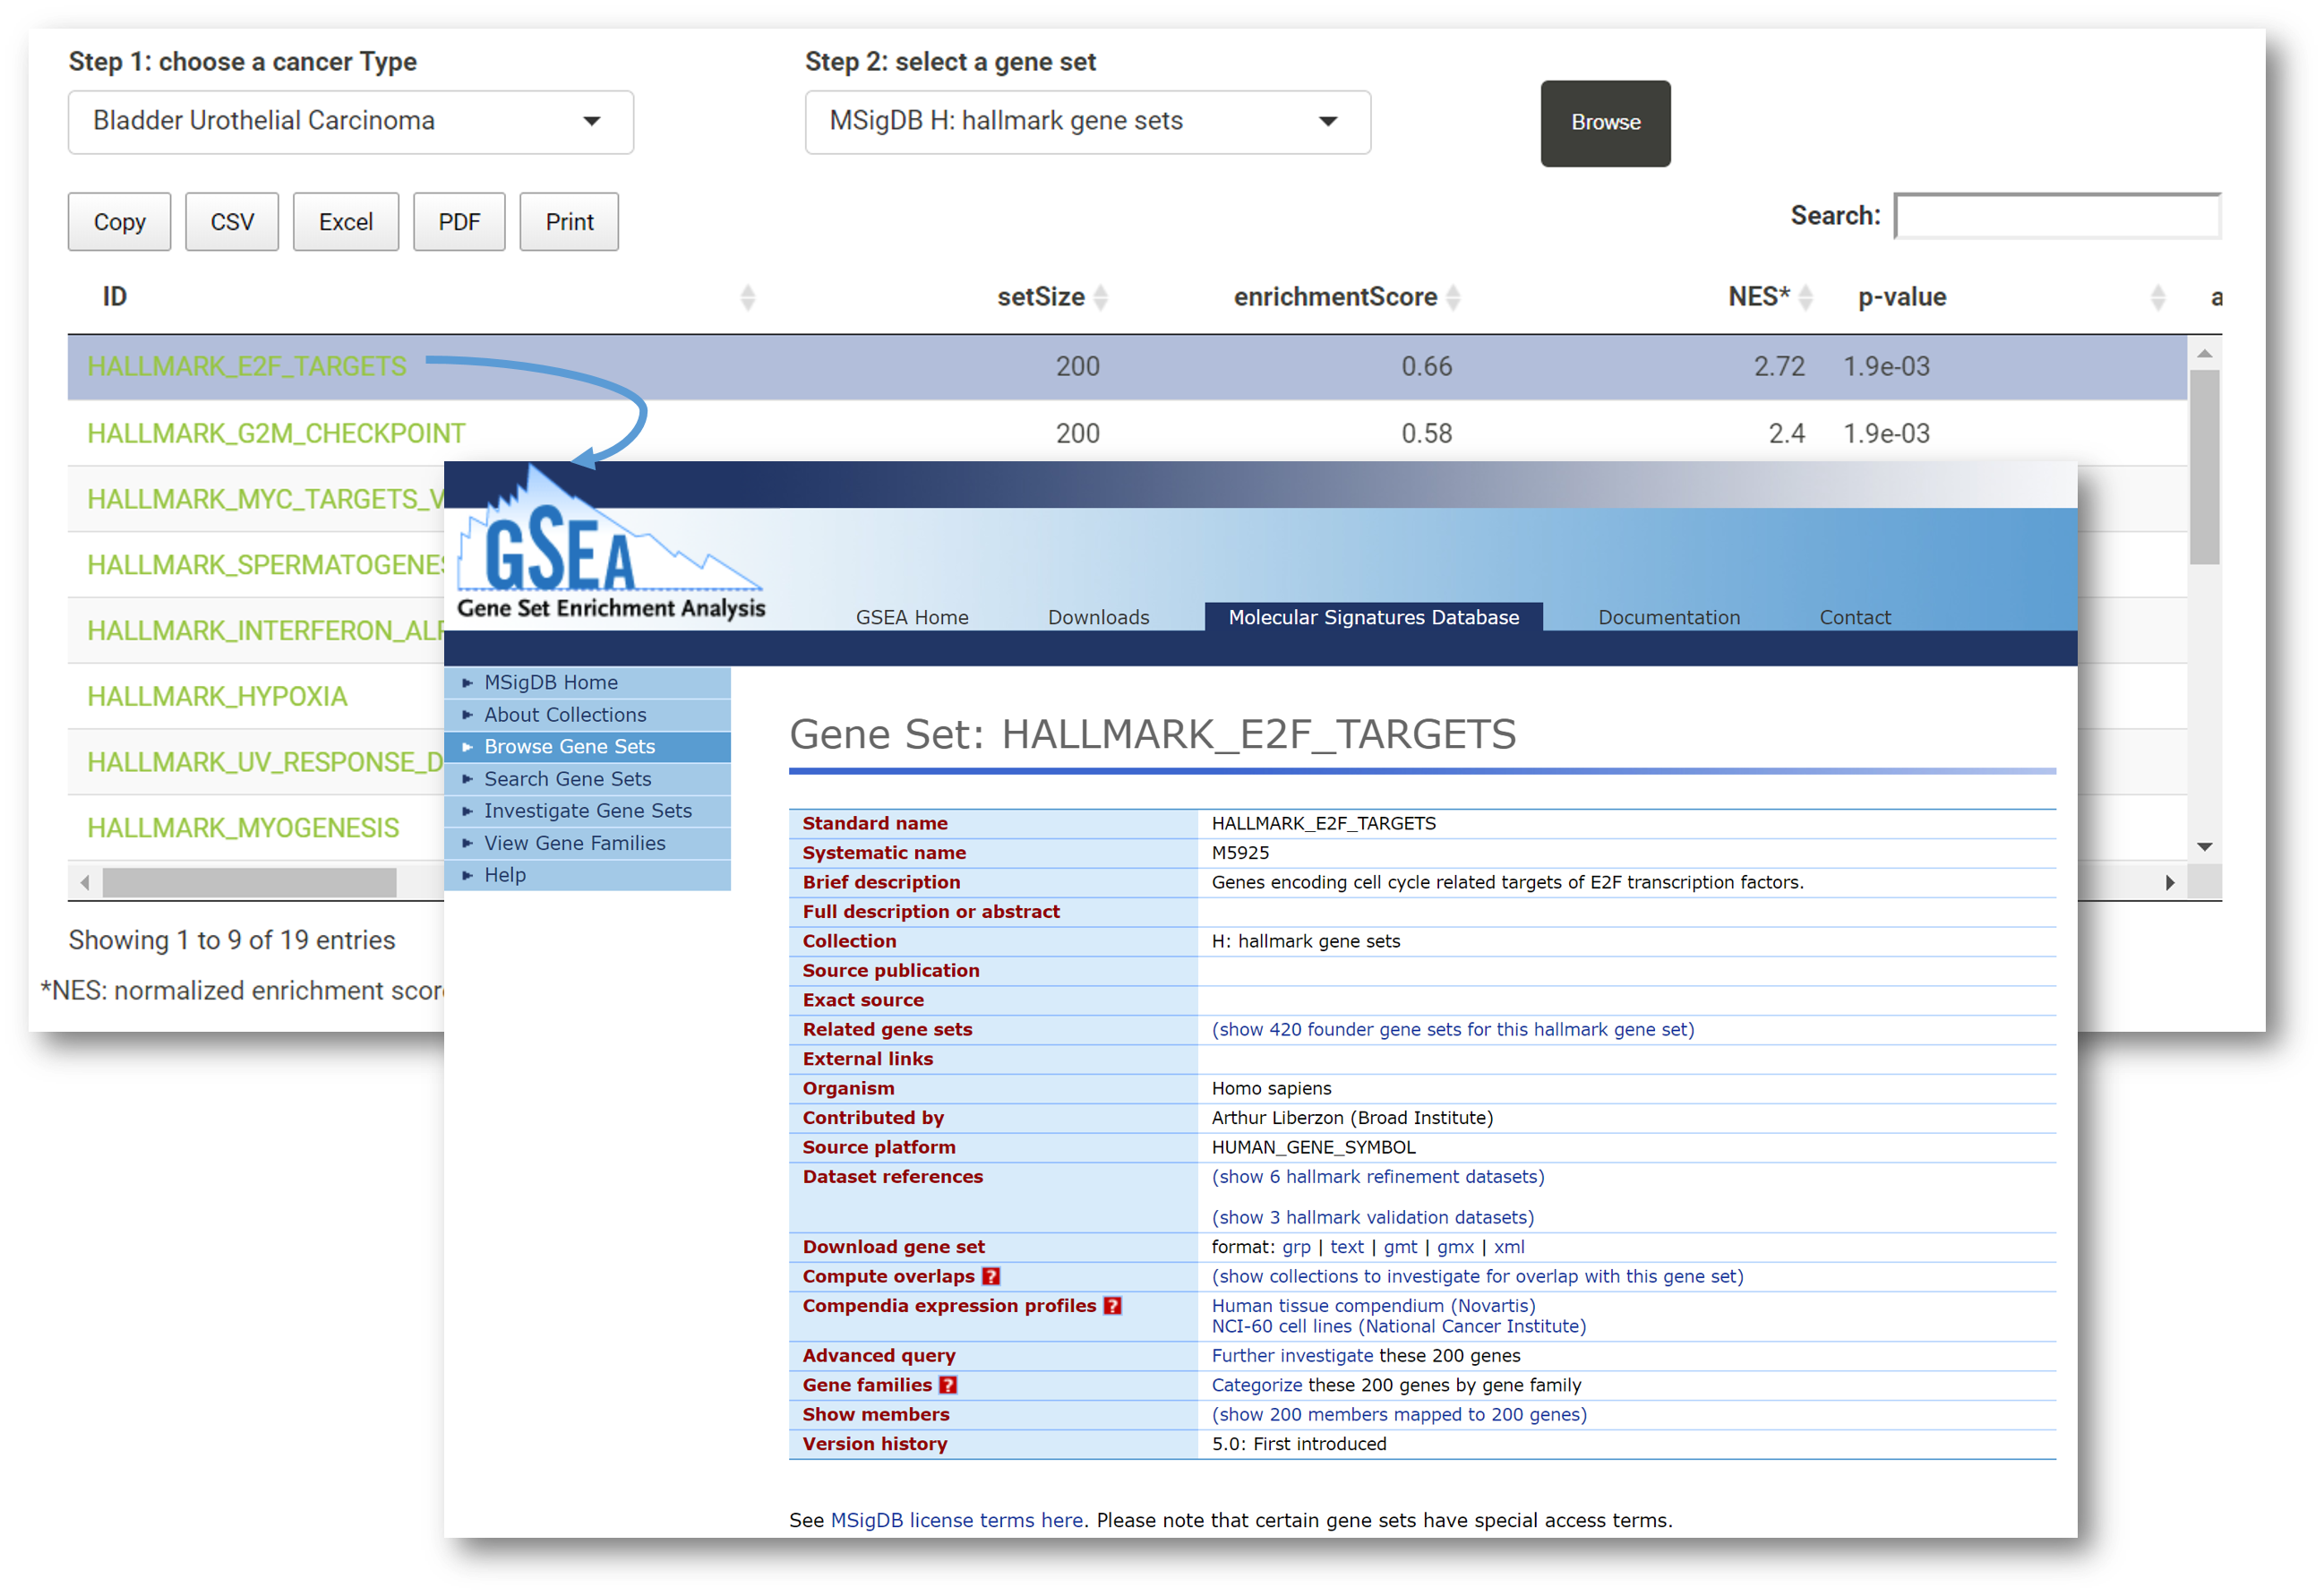
Task: Select Molecular Signatures Database tab
Action: point(1373,617)
